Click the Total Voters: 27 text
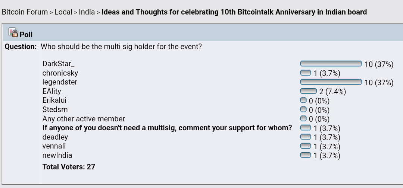Image resolution: width=403 pixels, height=188 pixels. pyautogui.click(x=69, y=167)
